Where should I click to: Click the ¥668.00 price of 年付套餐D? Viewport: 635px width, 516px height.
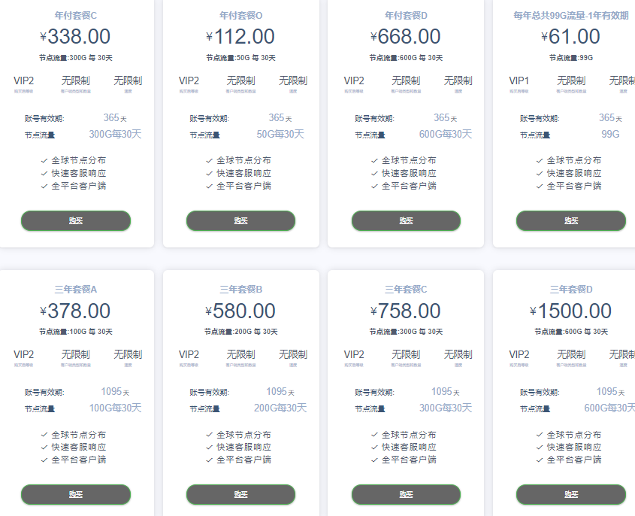pyautogui.click(x=406, y=37)
